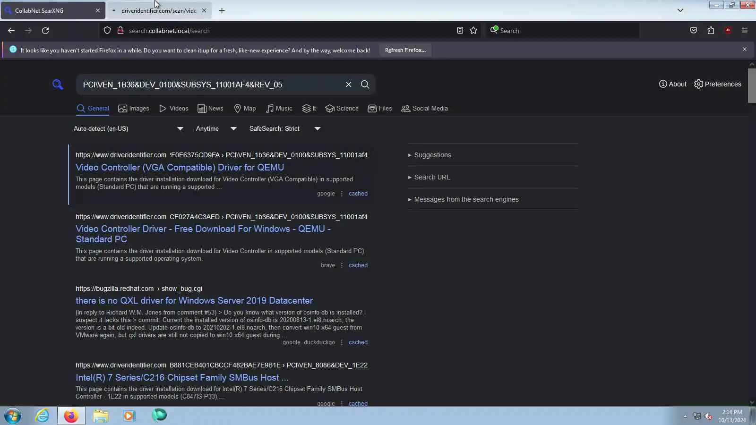Click Firefox icon in the taskbar
Screen dimensions: 756x425
[x=71, y=416]
